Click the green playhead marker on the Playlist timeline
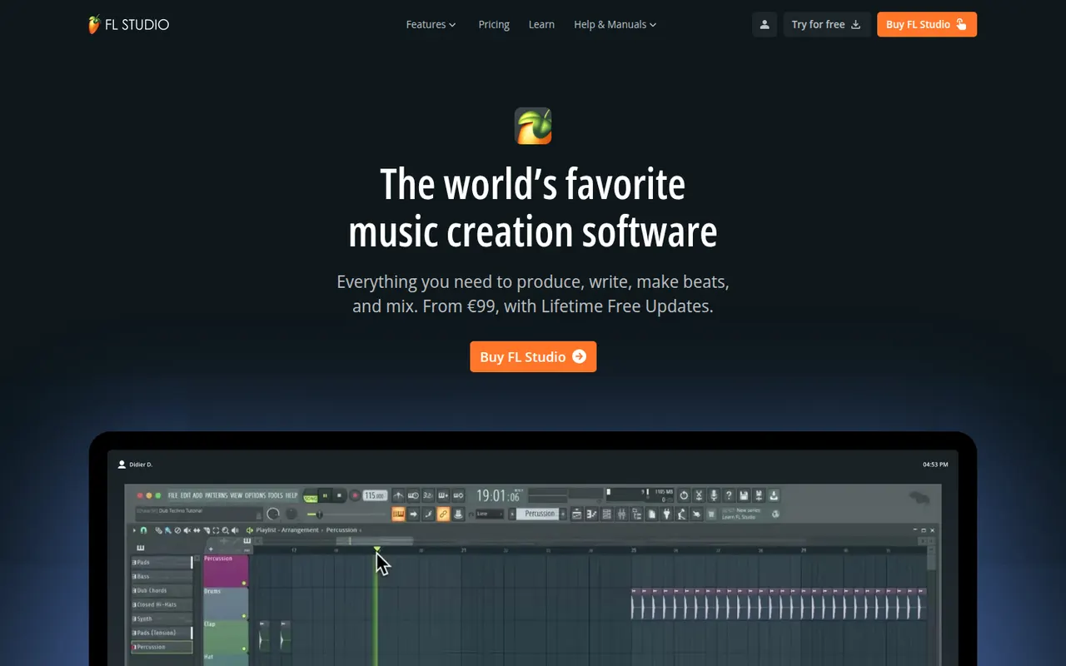The image size is (1066, 666). click(x=377, y=549)
